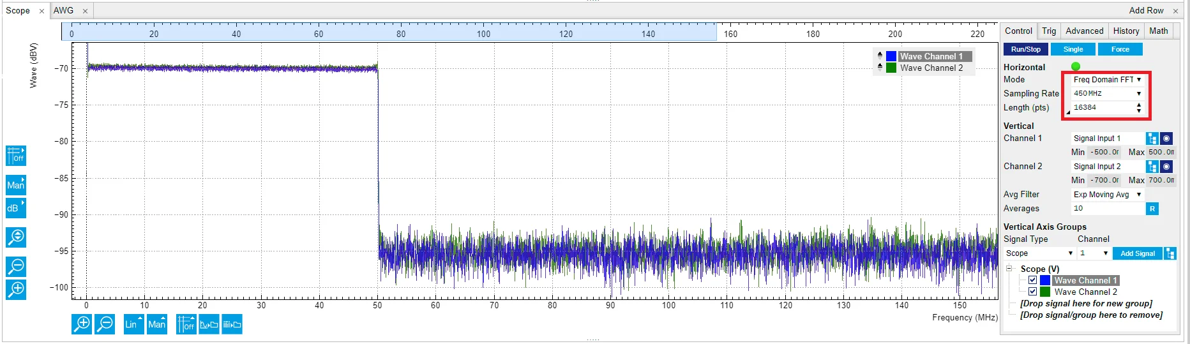This screenshot has height=344, width=1190.
Task: Click Channel 2 Max value field
Action: tap(1161, 181)
